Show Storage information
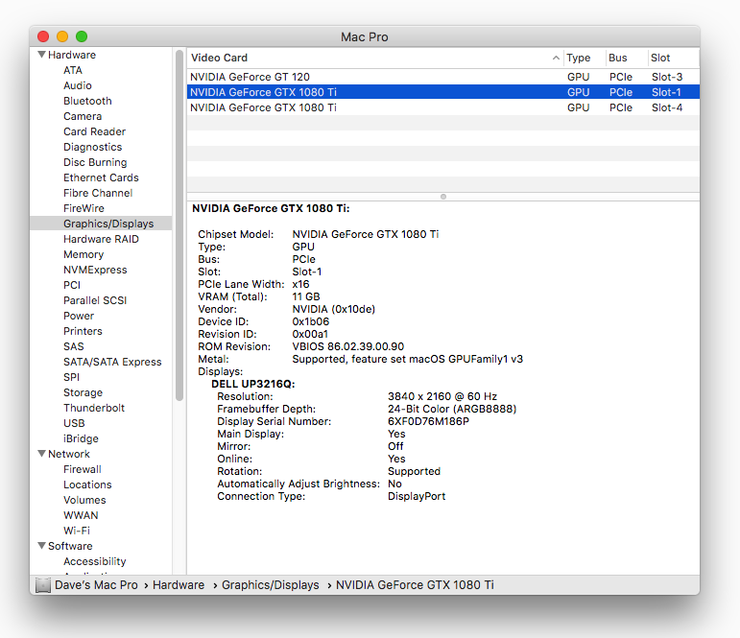 (x=83, y=392)
